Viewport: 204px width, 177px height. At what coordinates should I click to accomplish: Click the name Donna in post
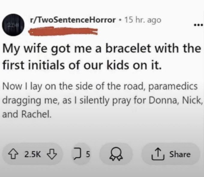164,100
